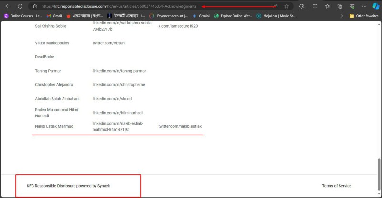382x198 pixels.
Task: View site info via the padlock icon
Action: coord(35,6)
